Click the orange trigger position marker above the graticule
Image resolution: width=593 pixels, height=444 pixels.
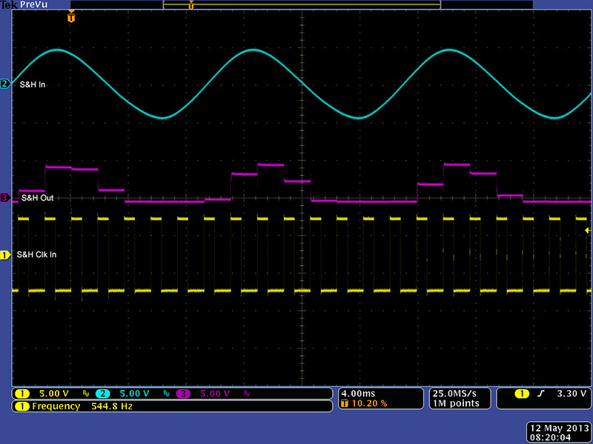[x=71, y=17]
